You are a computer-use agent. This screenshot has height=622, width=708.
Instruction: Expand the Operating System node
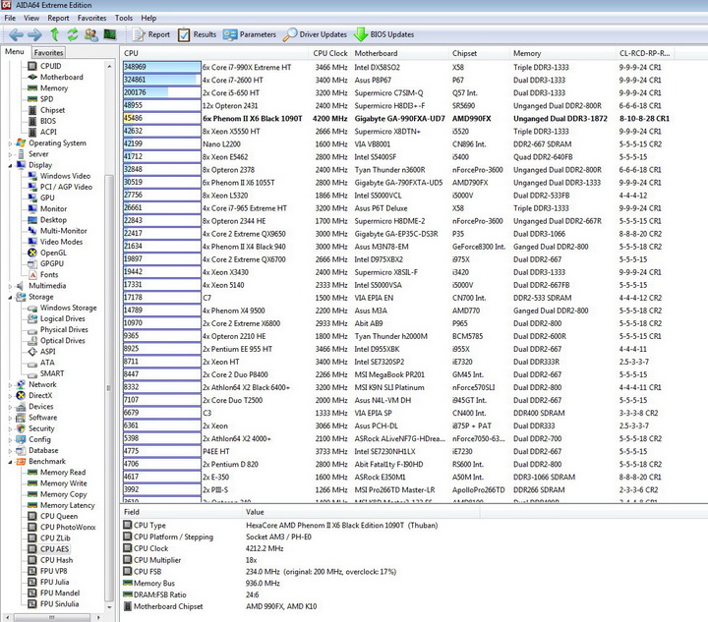11,143
